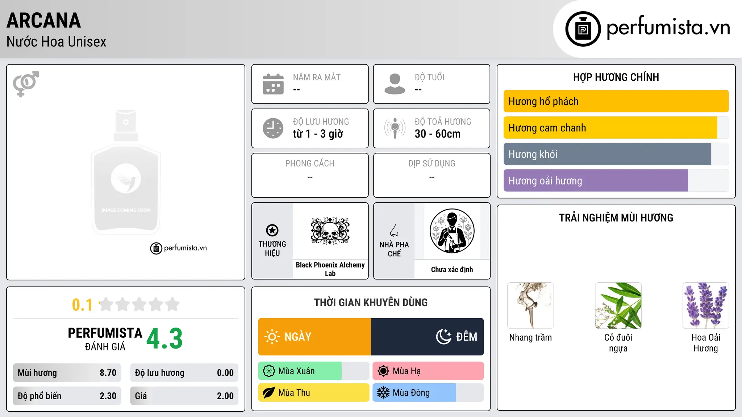Open the Black Phoenix Alchemy Lab brand name

[330, 269]
